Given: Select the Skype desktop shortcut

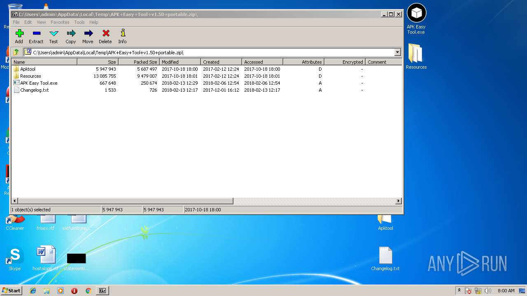Looking at the screenshot, I should [x=15, y=259].
